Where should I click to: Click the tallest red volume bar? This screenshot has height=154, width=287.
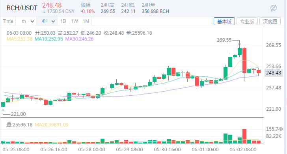pyautogui.click(x=244, y=136)
